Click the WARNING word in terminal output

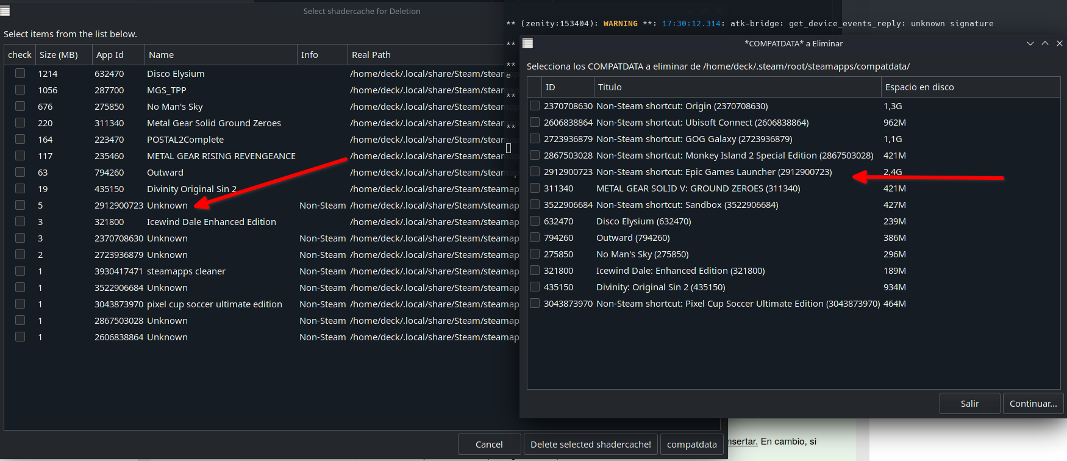[x=620, y=24]
